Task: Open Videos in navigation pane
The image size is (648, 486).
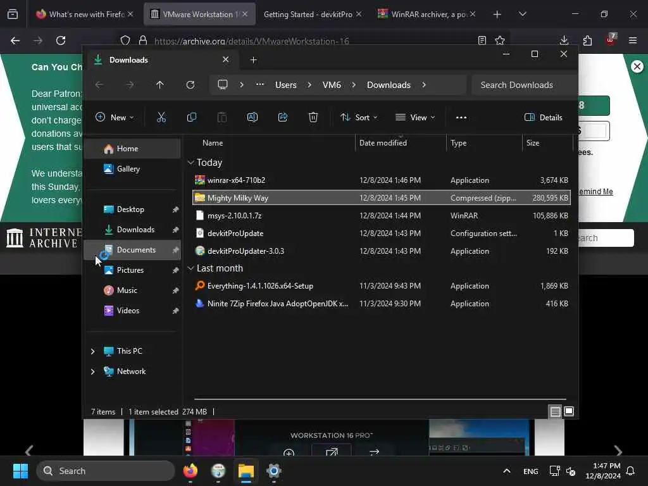Action: (132, 311)
